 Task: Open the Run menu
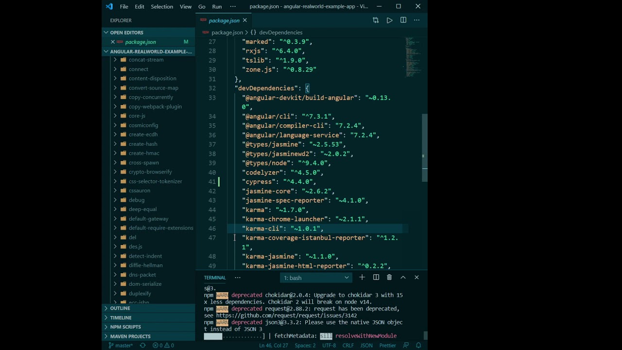click(217, 6)
